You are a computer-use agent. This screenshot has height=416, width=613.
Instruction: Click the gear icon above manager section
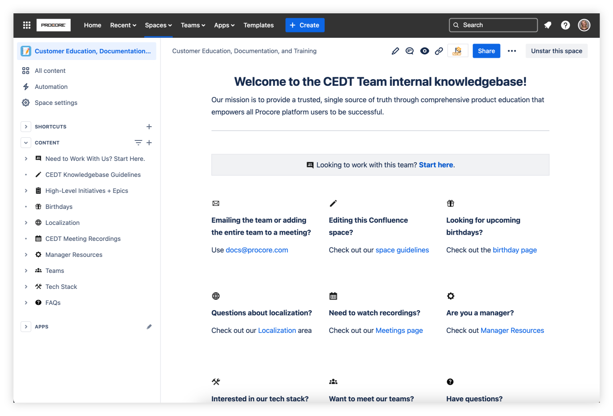pos(451,296)
